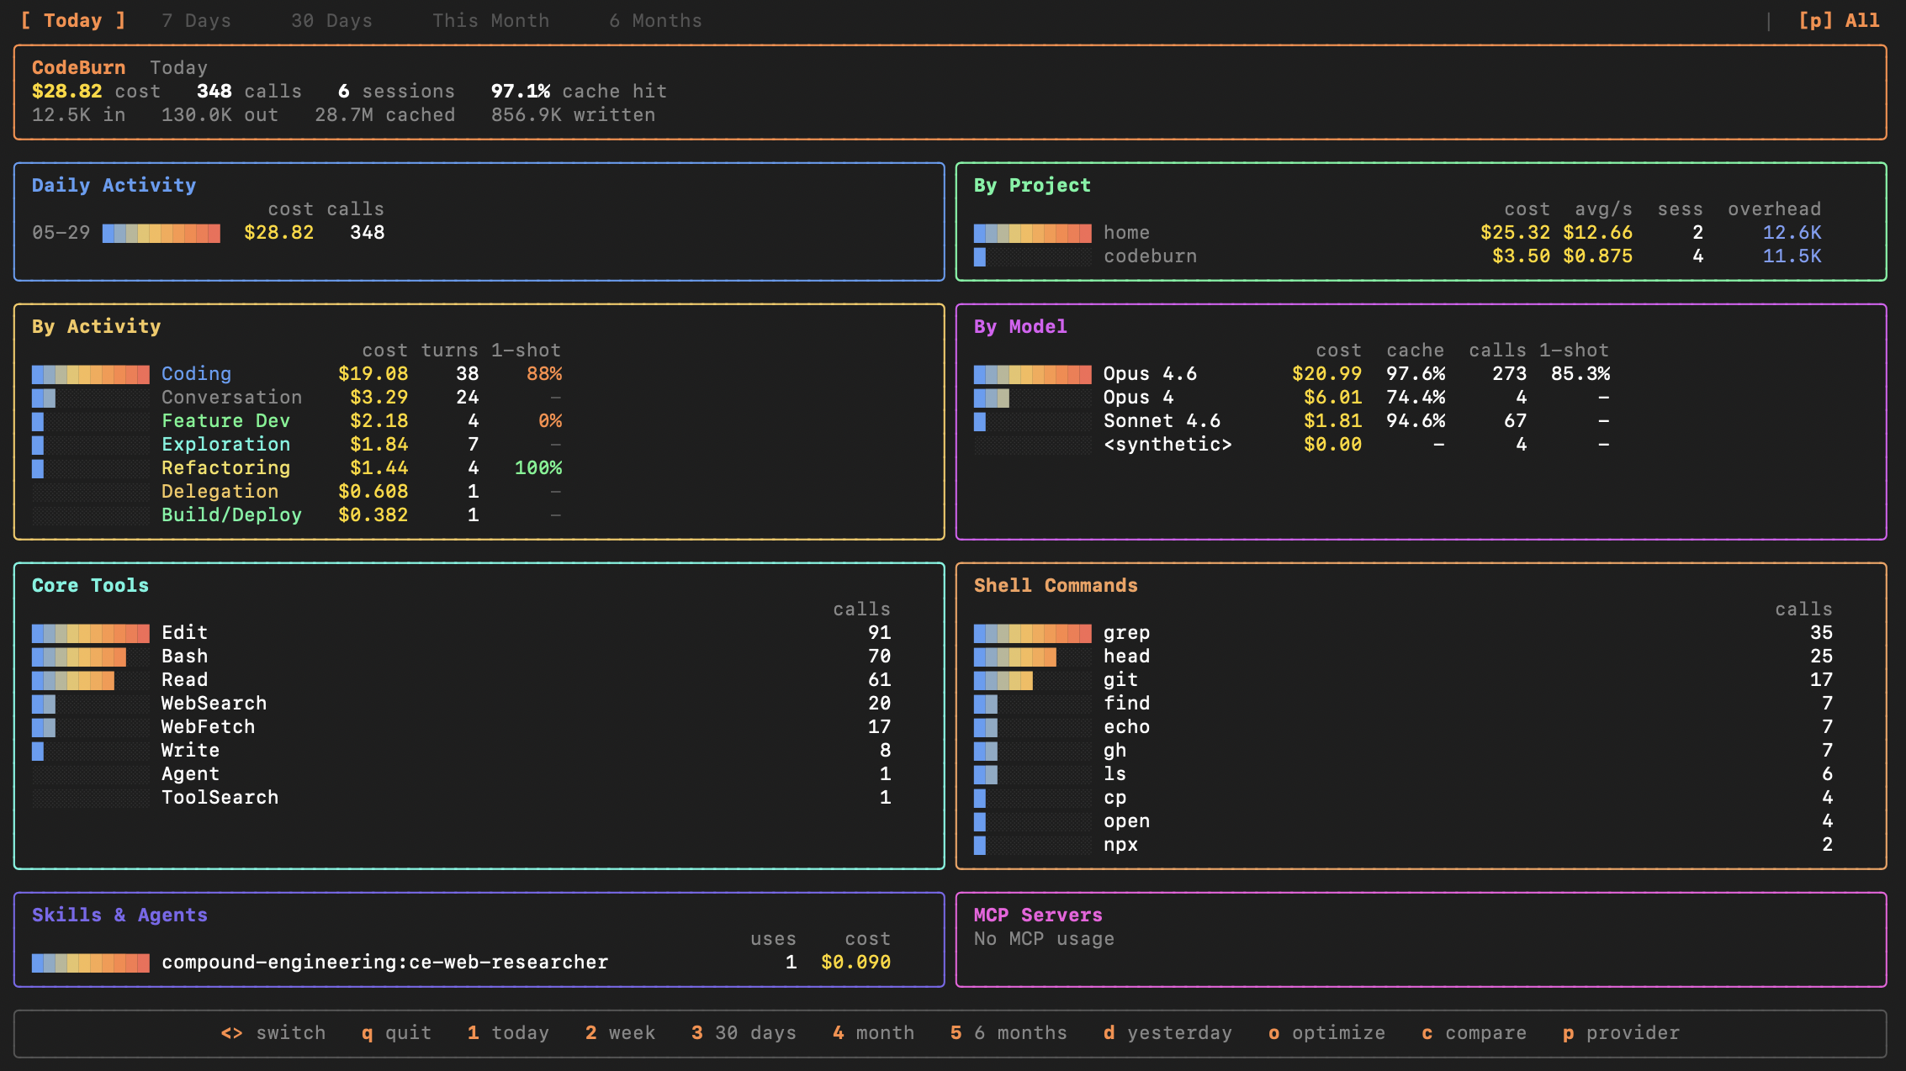Click the ls shell command label
Image resolution: width=1906 pixels, height=1071 pixels.
click(x=1114, y=773)
